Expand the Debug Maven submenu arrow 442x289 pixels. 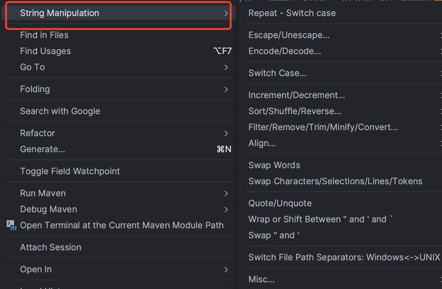[x=226, y=210]
